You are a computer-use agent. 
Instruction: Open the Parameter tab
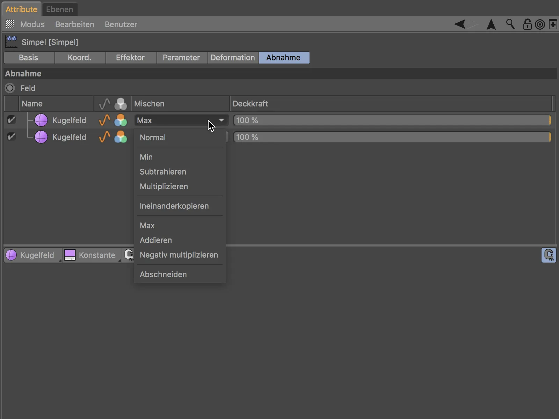(182, 58)
